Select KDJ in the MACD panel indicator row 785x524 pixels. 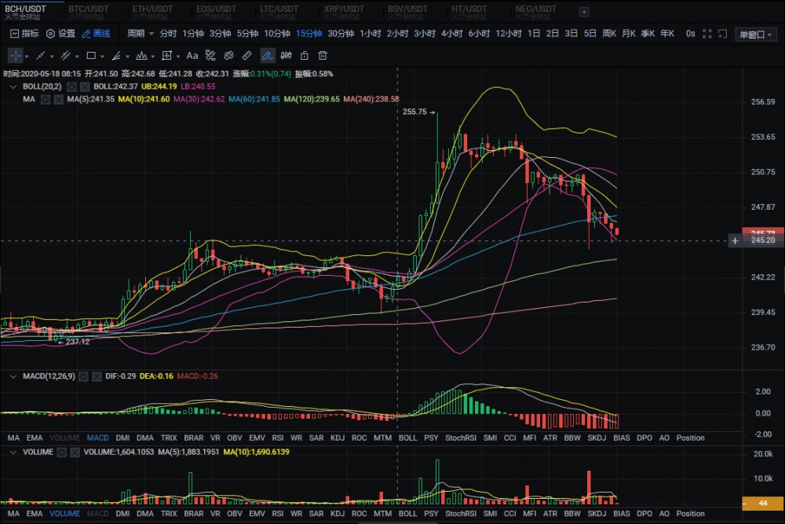click(337, 438)
